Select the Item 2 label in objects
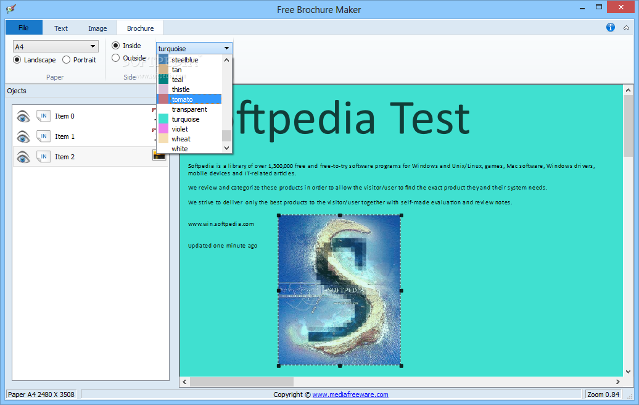639x405 pixels. [x=65, y=157]
